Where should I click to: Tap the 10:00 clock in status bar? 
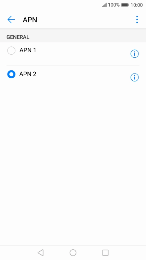(x=136, y=5)
